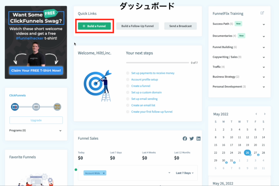
Task: Toggle step circle for Set up payments
Action: (128, 73)
